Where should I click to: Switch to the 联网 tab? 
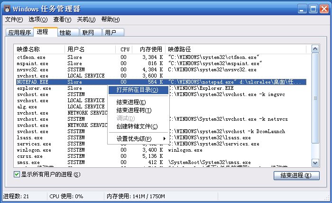click(91, 32)
